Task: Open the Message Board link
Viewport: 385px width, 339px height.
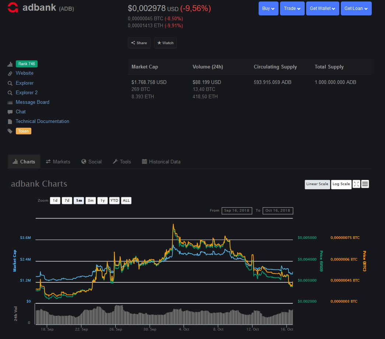Action: [32, 102]
